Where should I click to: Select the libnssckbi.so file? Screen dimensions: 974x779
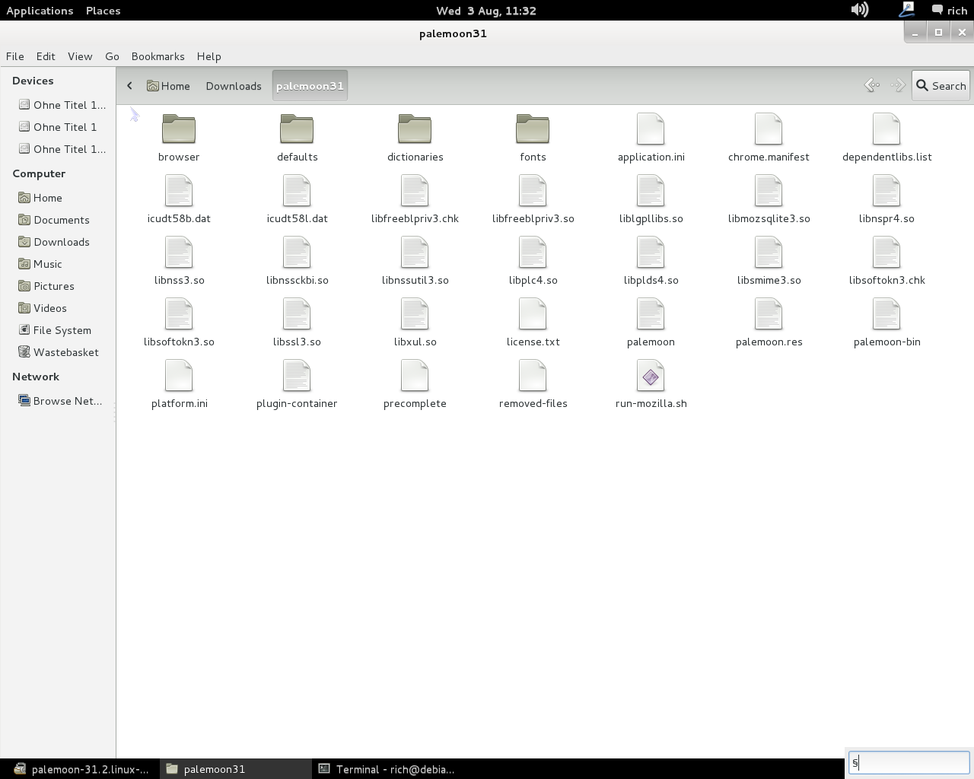point(297,261)
